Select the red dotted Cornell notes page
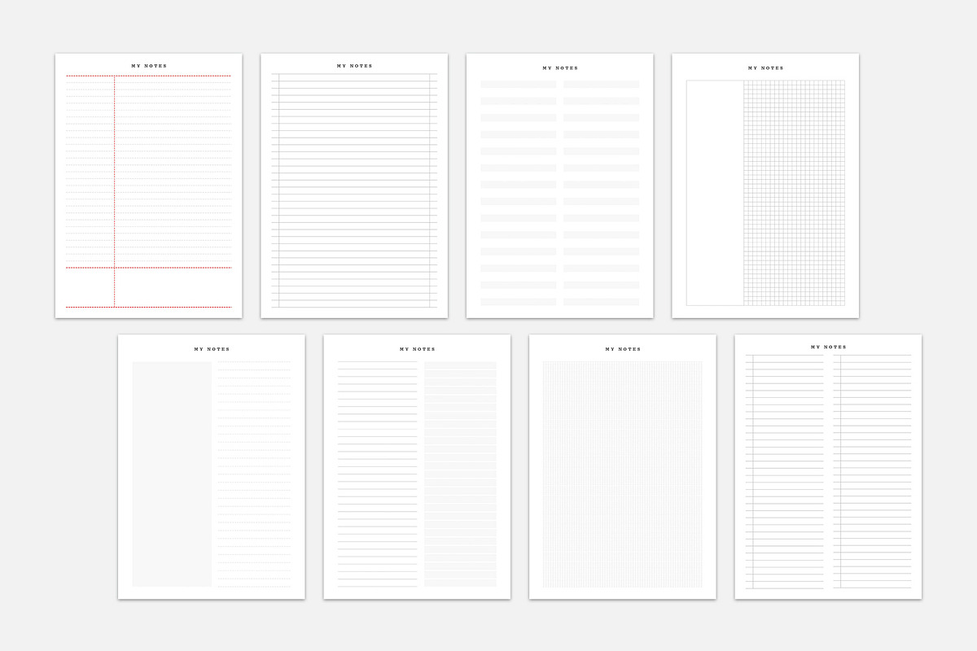Screen dimensions: 977x651 149,186
